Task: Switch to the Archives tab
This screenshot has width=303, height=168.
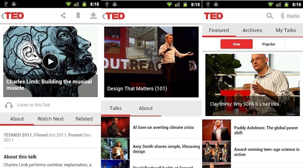Action: (x=252, y=31)
